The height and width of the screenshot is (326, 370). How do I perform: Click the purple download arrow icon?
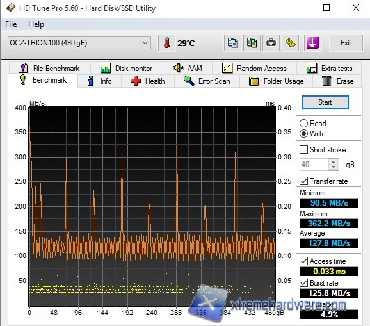tap(312, 43)
